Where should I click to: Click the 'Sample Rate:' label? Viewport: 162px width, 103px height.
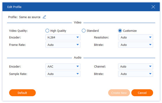(x=18, y=74)
